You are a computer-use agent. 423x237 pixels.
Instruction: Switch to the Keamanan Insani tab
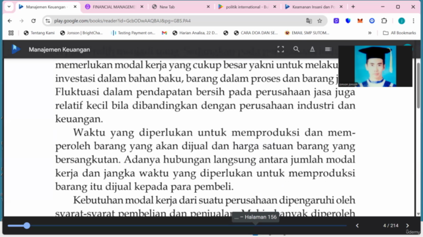(x=313, y=7)
